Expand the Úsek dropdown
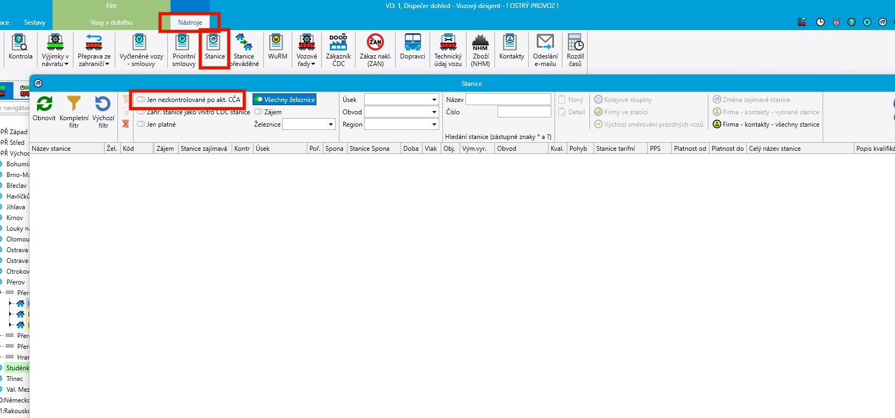 click(x=434, y=99)
